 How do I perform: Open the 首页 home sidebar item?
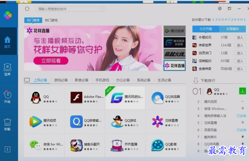tap(7, 42)
